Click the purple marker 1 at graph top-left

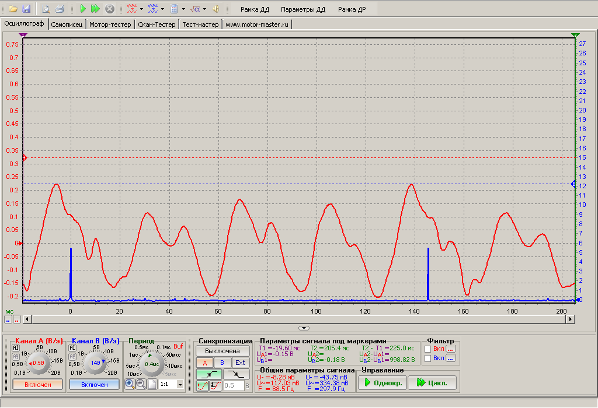(23, 35)
